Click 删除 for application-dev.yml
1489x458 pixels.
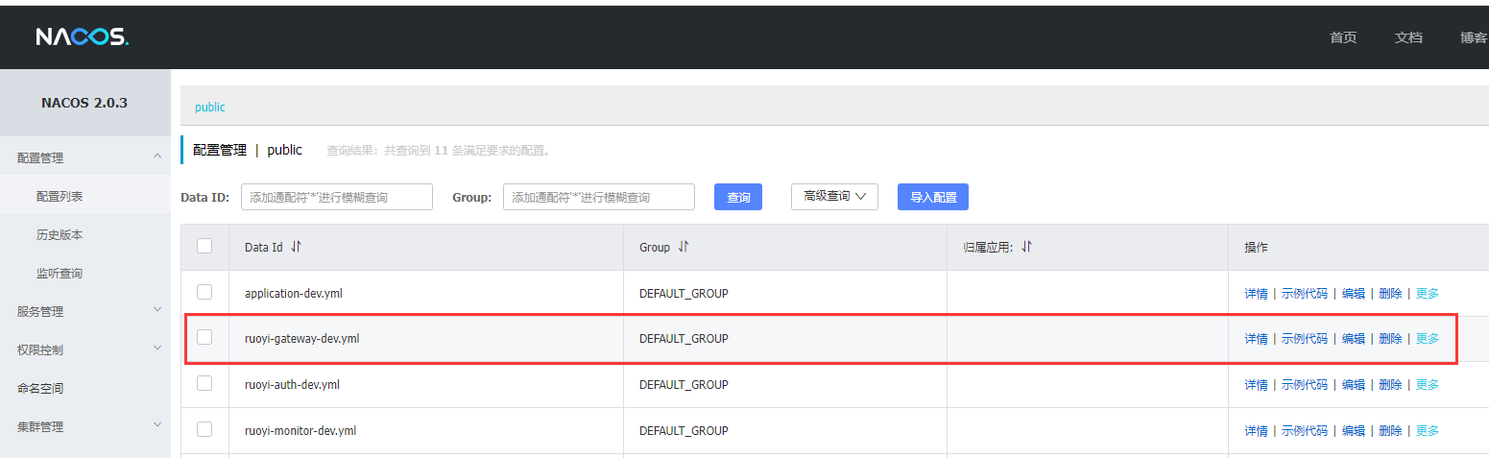(1390, 294)
